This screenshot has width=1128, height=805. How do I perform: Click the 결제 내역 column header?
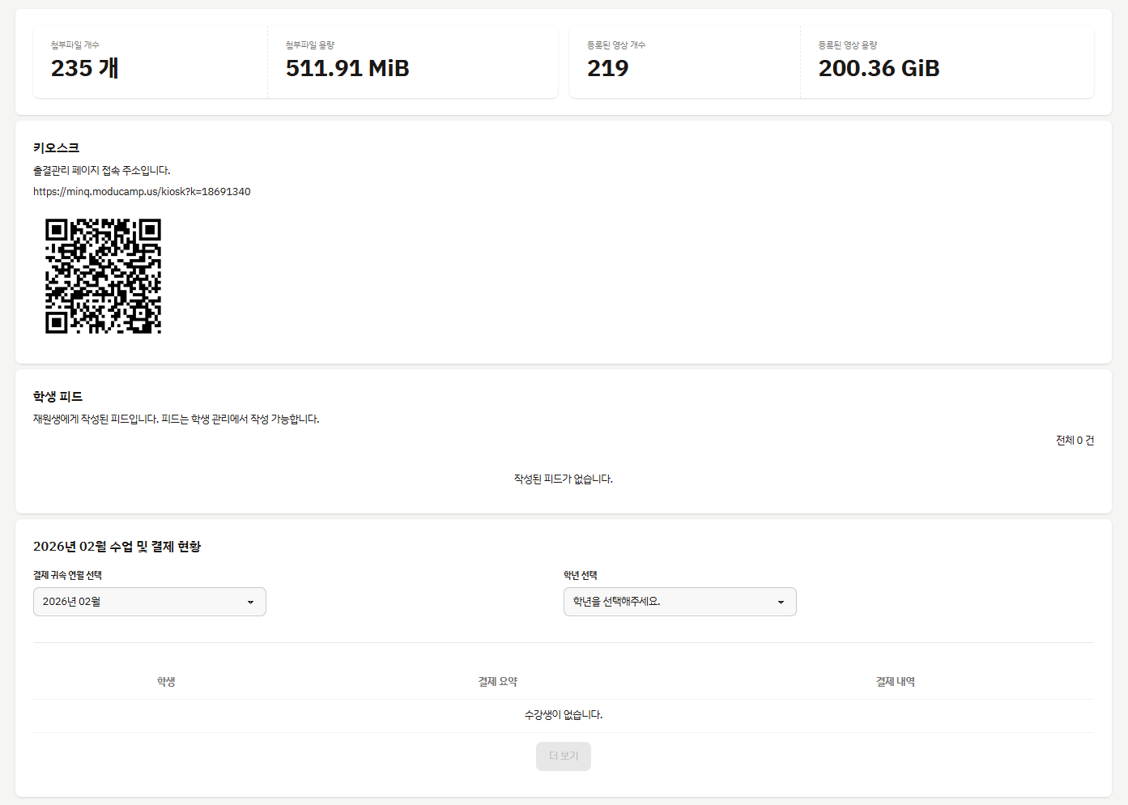(x=895, y=682)
